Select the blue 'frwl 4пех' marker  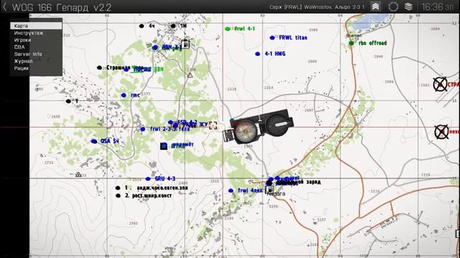[231, 191]
